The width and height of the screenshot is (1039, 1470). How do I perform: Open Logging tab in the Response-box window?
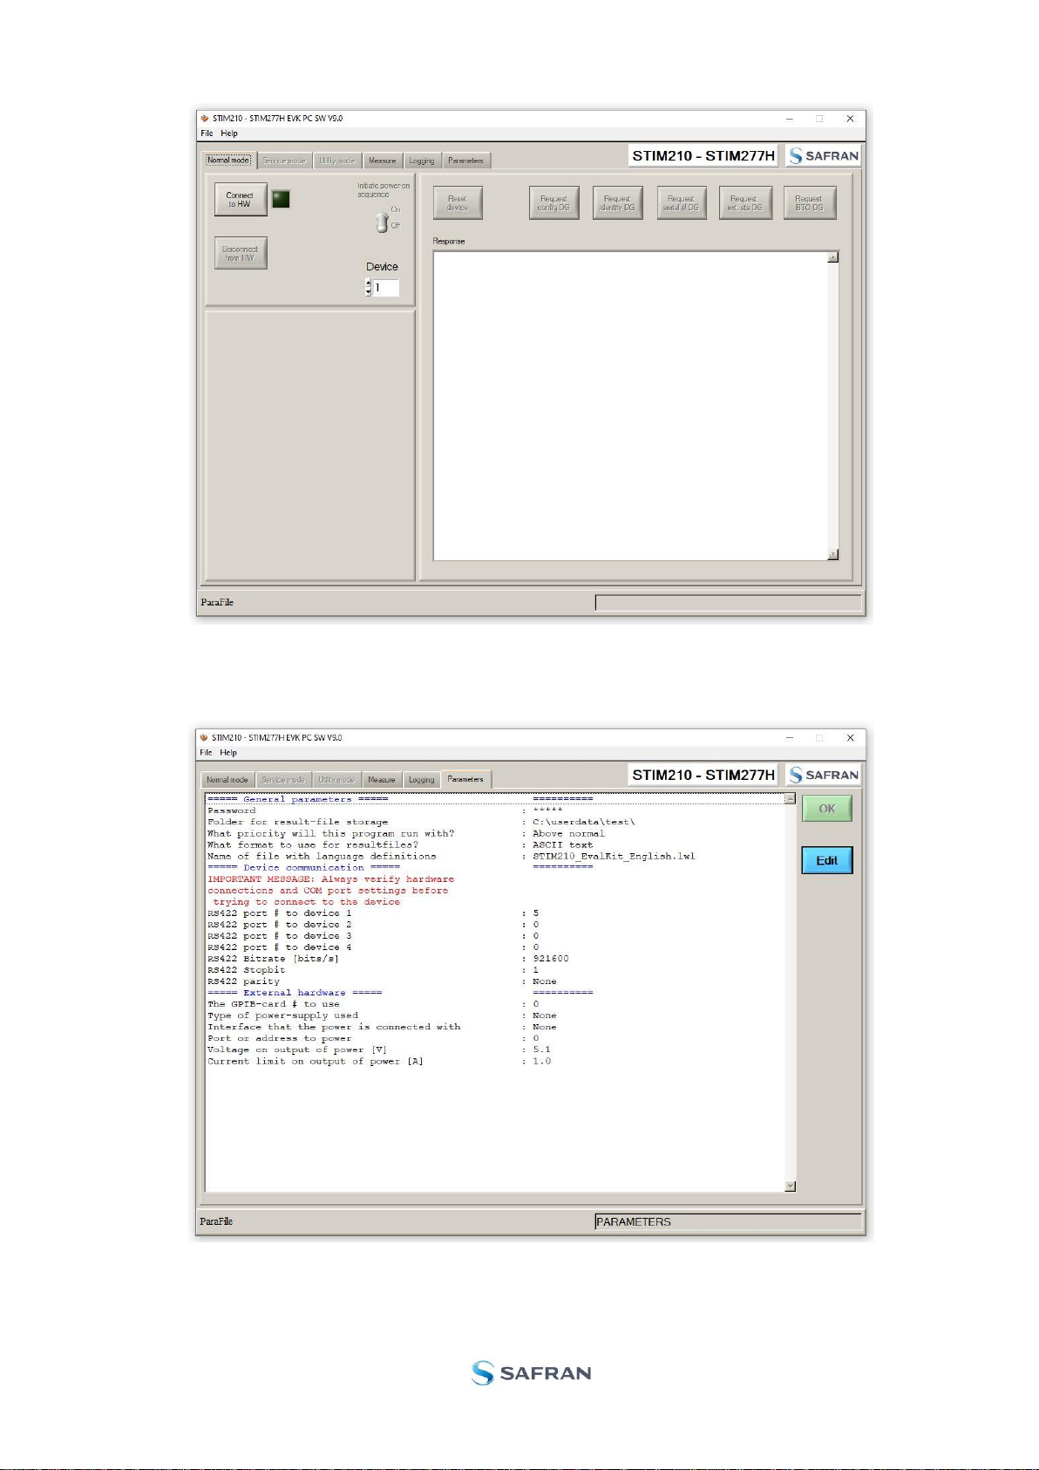422,161
